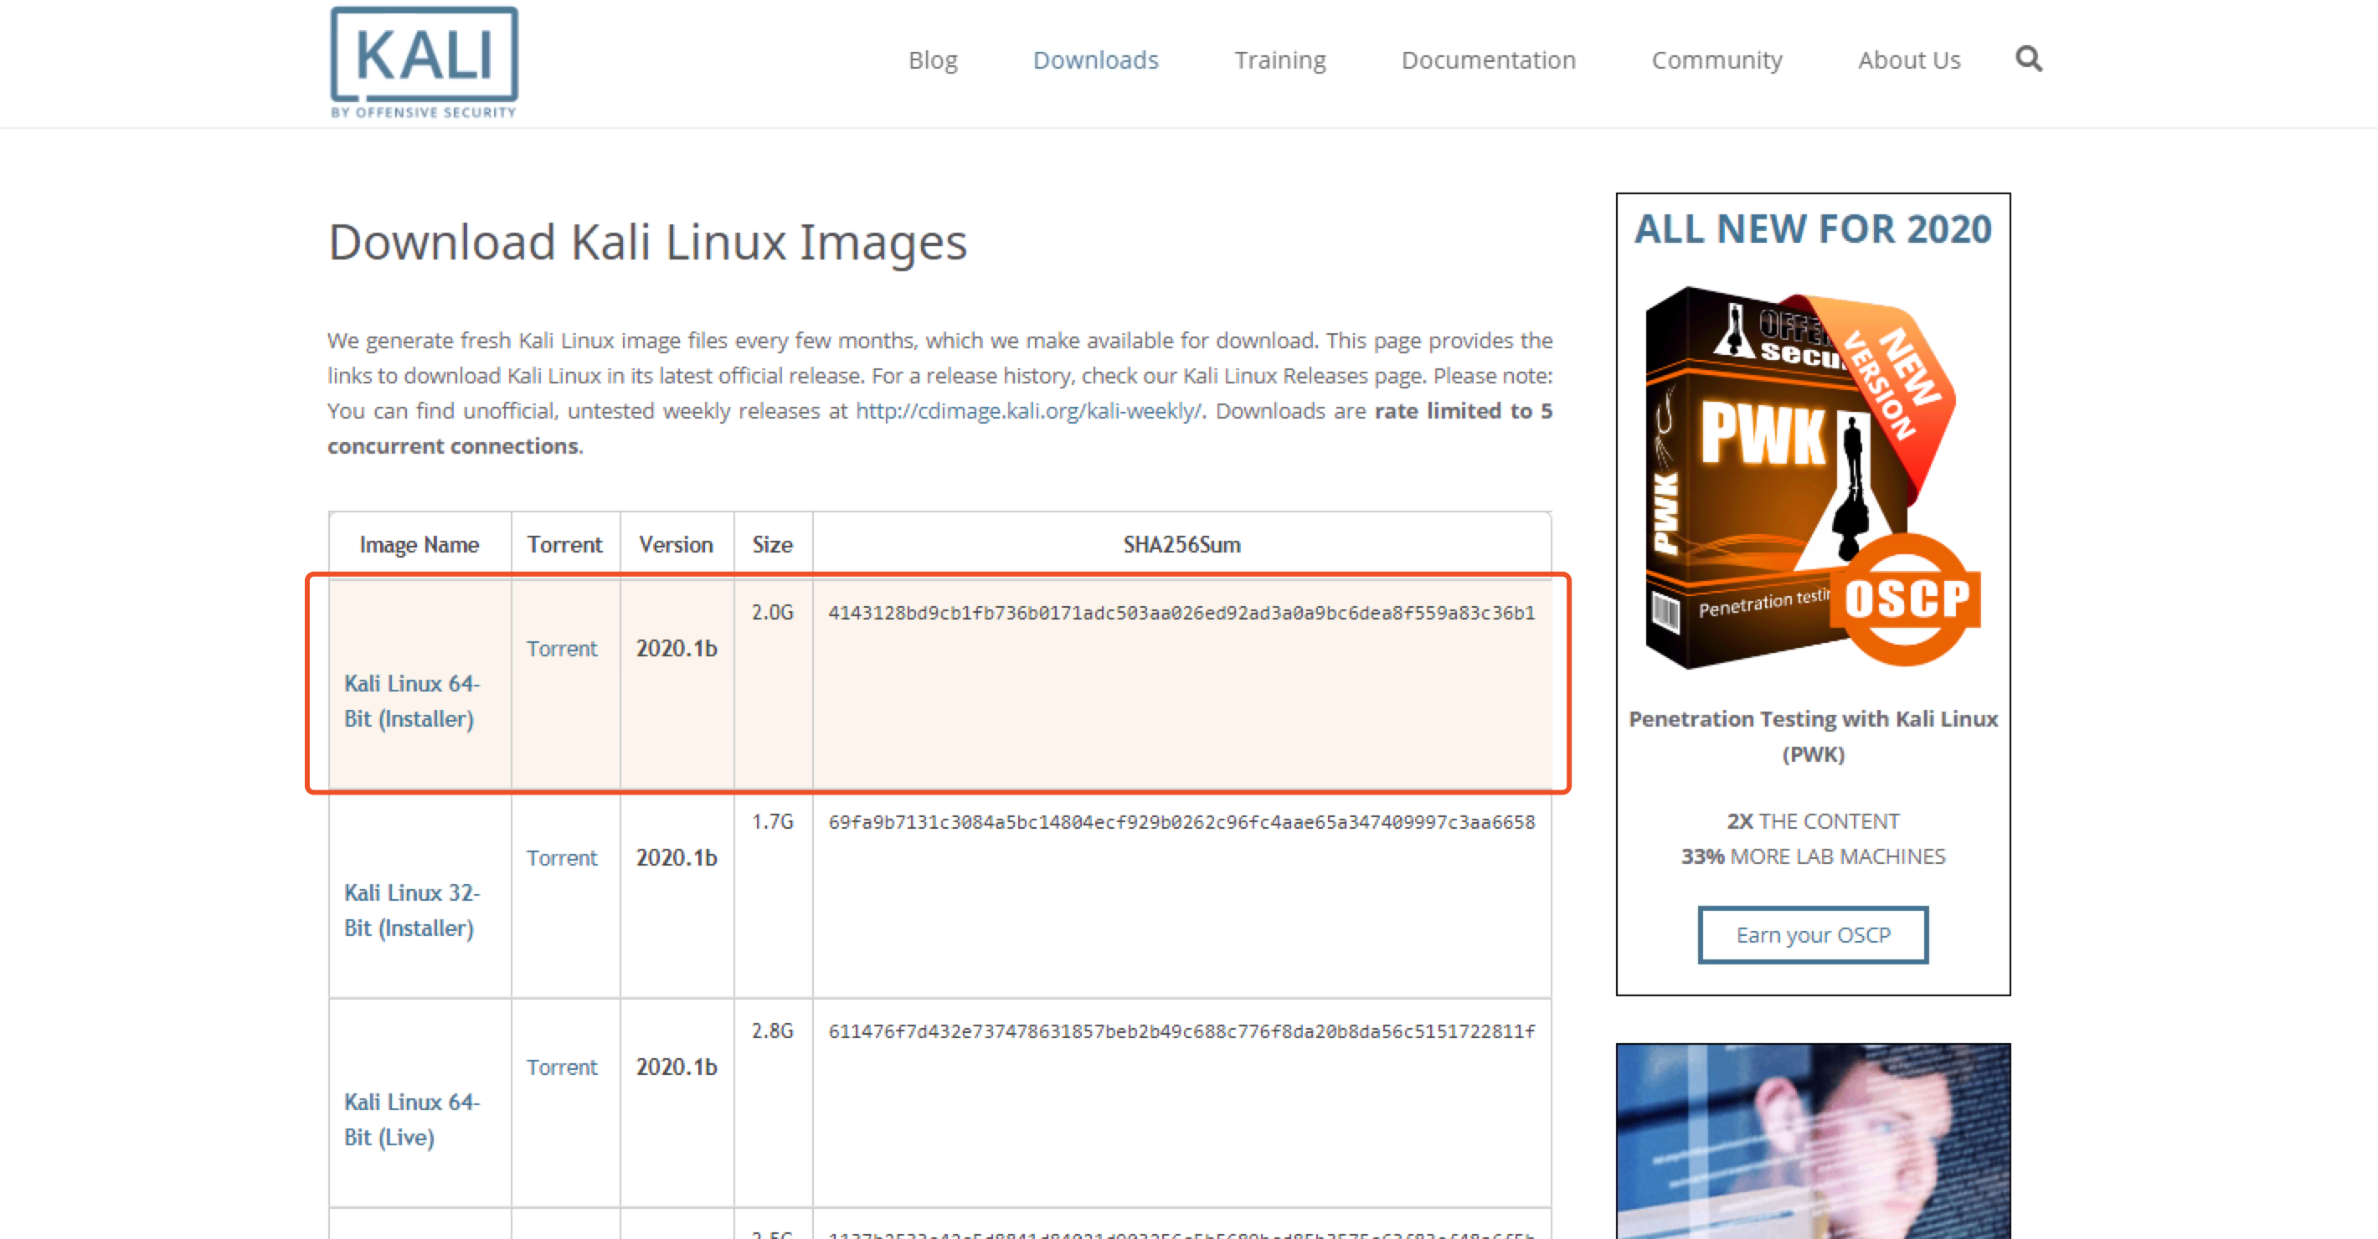
Task: Click the Kali Linux 64-Bit (Live) link
Action: (411, 1119)
